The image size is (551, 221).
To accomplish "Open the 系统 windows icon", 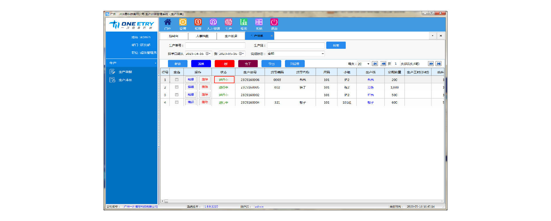I will (259, 22).
